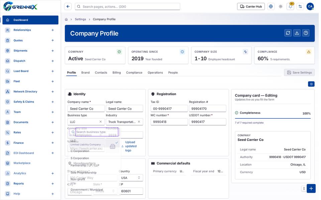This screenshot has width=321, height=200.
Task: Expand the Fleet sidebar section
Action: [52, 81]
